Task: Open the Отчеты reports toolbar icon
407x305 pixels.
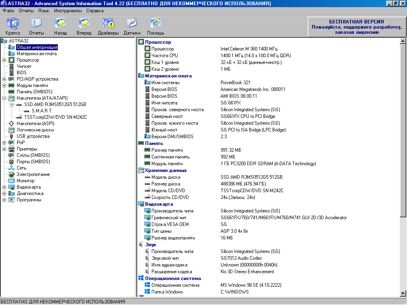Action: 36,26
